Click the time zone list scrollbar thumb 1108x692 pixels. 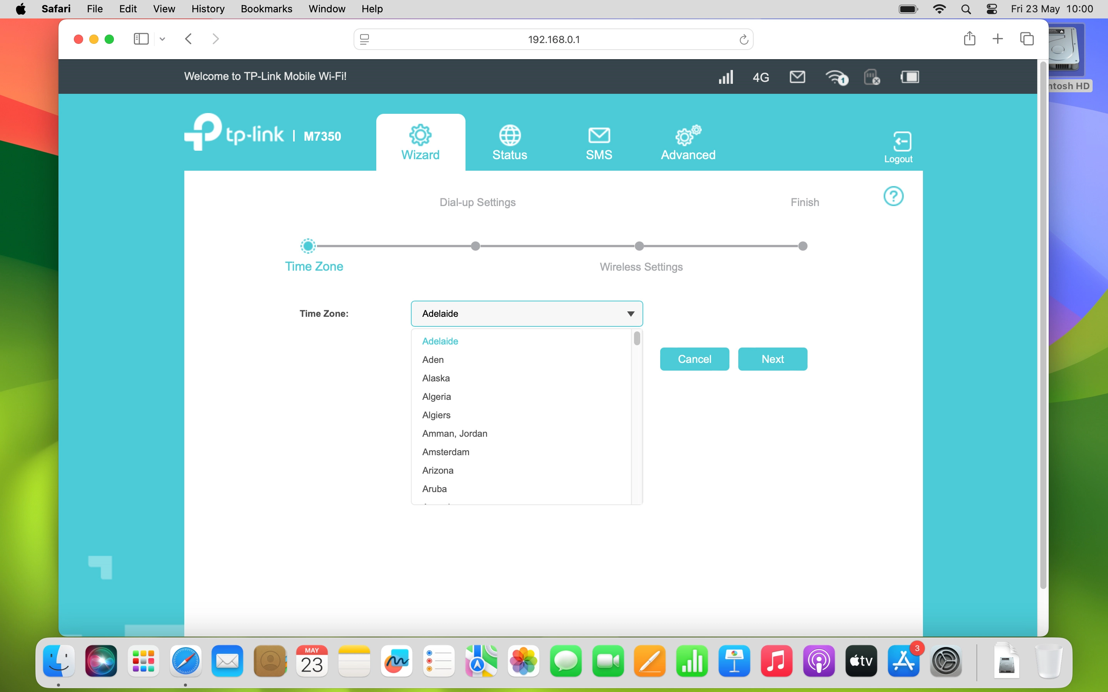click(636, 339)
